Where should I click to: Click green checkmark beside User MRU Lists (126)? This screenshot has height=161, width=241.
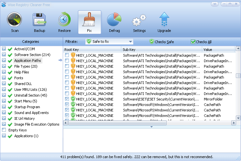(10, 90)
